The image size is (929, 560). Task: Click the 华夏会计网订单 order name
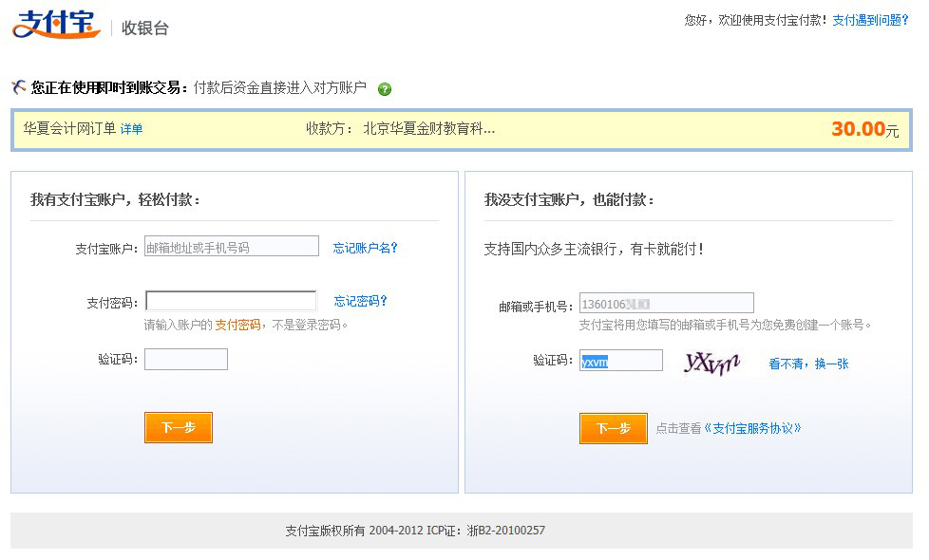[x=69, y=128]
